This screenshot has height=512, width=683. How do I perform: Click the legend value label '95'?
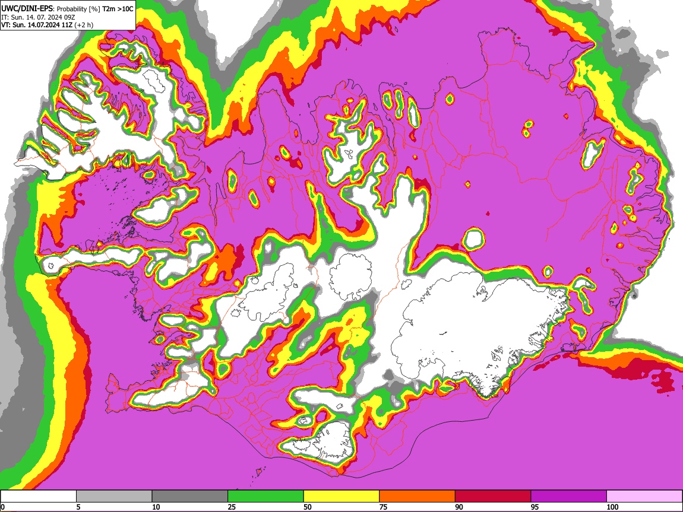click(x=535, y=507)
